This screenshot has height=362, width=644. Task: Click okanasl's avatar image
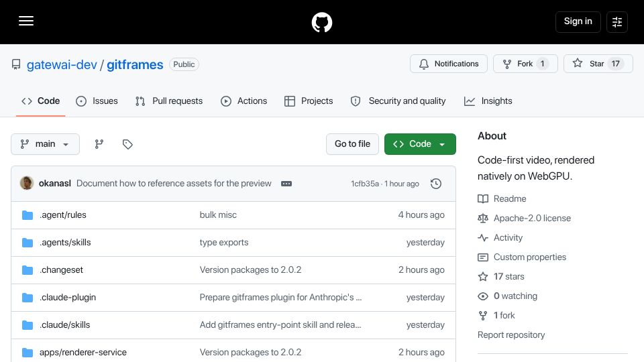click(27, 183)
